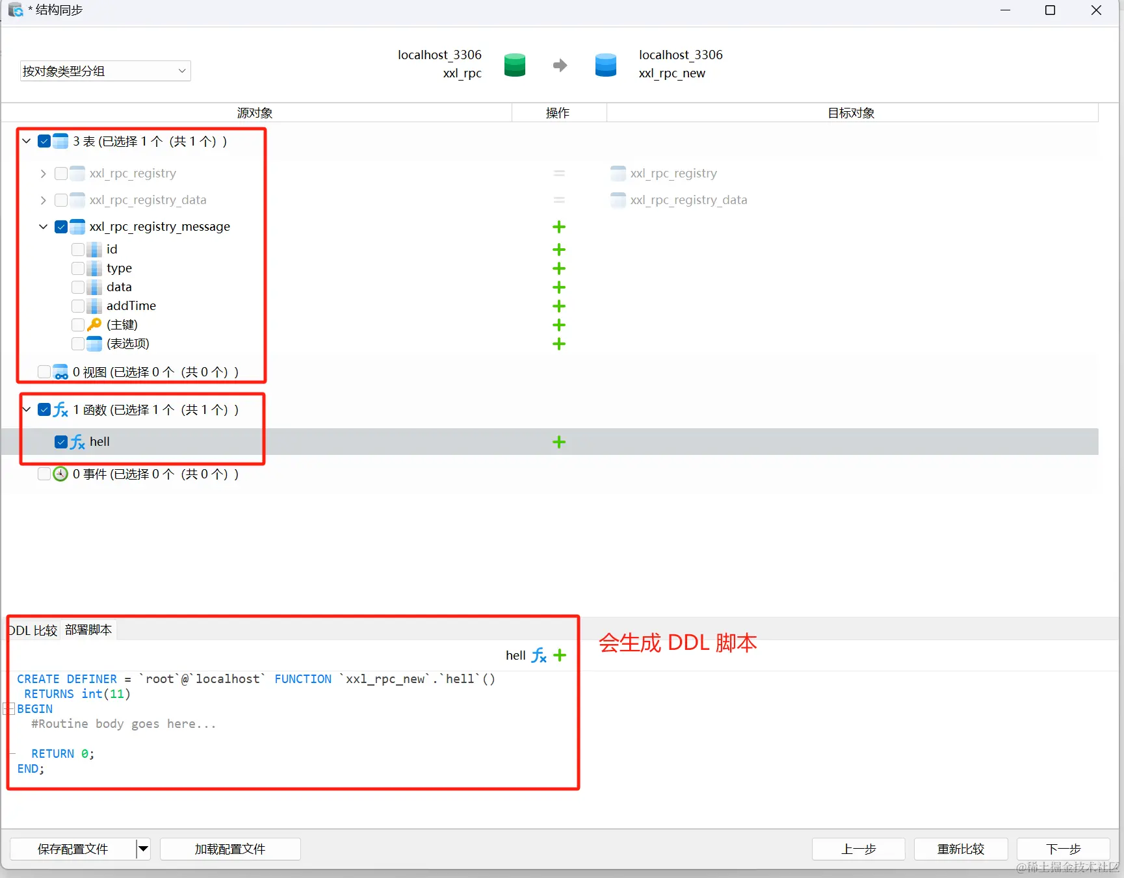Collapse the functions group (1 函数)
The height and width of the screenshot is (878, 1124).
[x=27, y=409]
